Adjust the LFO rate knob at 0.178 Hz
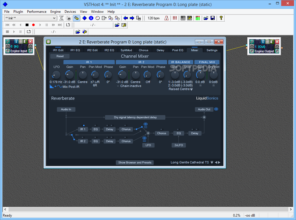This screenshot has width=296, height=220. click(x=56, y=75)
